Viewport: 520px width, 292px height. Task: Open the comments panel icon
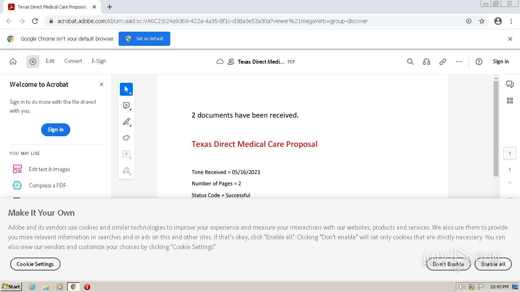510,84
